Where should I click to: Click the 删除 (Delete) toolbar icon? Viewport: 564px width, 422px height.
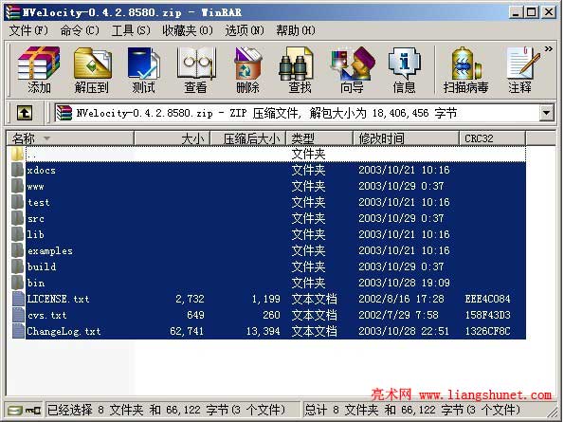point(247,69)
